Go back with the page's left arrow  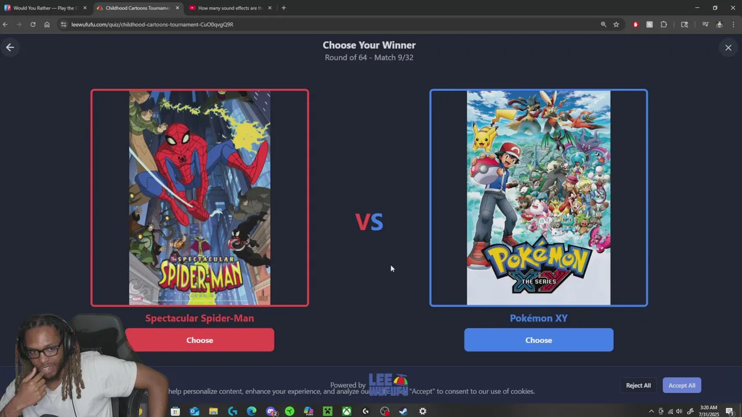coord(10,47)
